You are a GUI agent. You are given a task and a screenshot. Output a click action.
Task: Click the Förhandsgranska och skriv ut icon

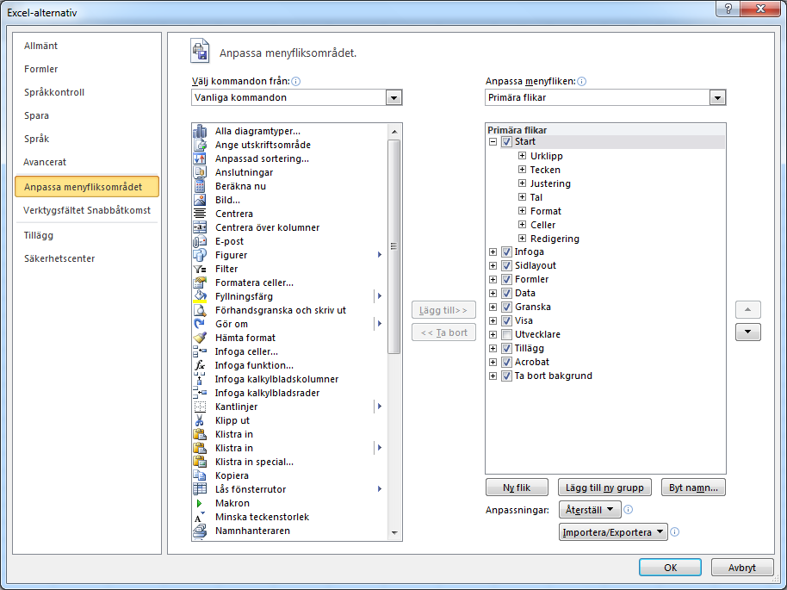pos(200,310)
